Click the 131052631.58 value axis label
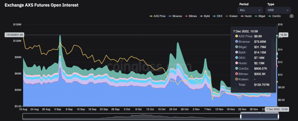Screen dimensions: 298x121 tap(13, 35)
